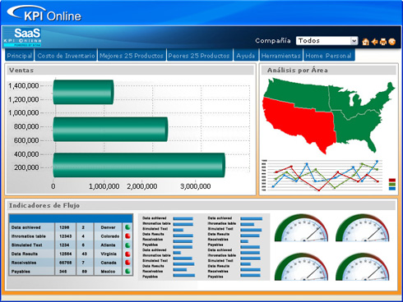Go to the Home Personal tab
The image size is (403, 302).
[x=329, y=56]
